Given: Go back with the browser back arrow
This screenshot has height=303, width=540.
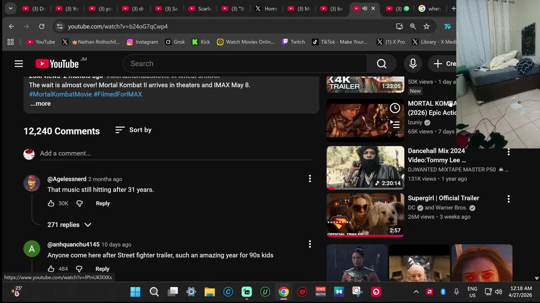Looking at the screenshot, I should (11, 26).
